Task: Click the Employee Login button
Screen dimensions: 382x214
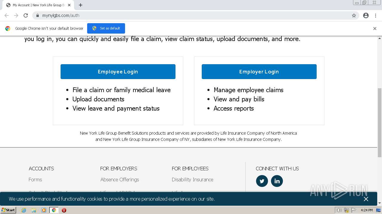Action: pos(118,72)
